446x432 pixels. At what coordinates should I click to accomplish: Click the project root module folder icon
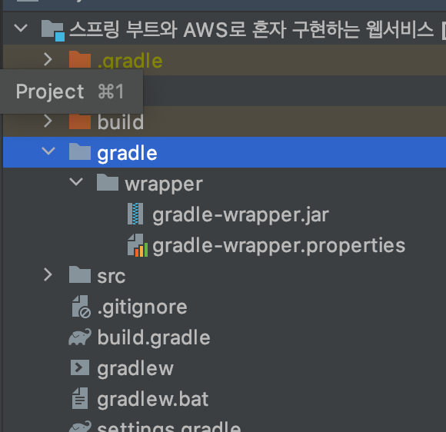(x=53, y=31)
